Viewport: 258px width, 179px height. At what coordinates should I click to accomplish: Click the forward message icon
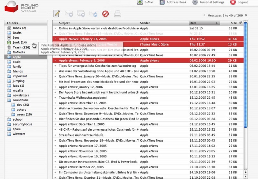93,14
